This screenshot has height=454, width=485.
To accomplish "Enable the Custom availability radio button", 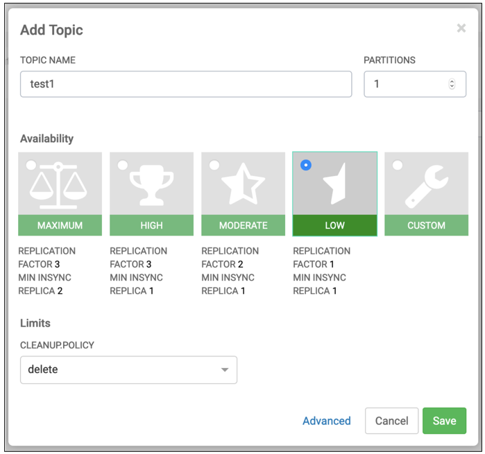I will click(397, 165).
